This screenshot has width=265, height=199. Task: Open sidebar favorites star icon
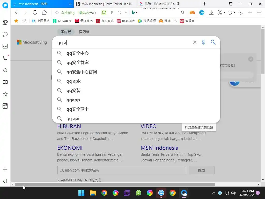tap(5, 94)
